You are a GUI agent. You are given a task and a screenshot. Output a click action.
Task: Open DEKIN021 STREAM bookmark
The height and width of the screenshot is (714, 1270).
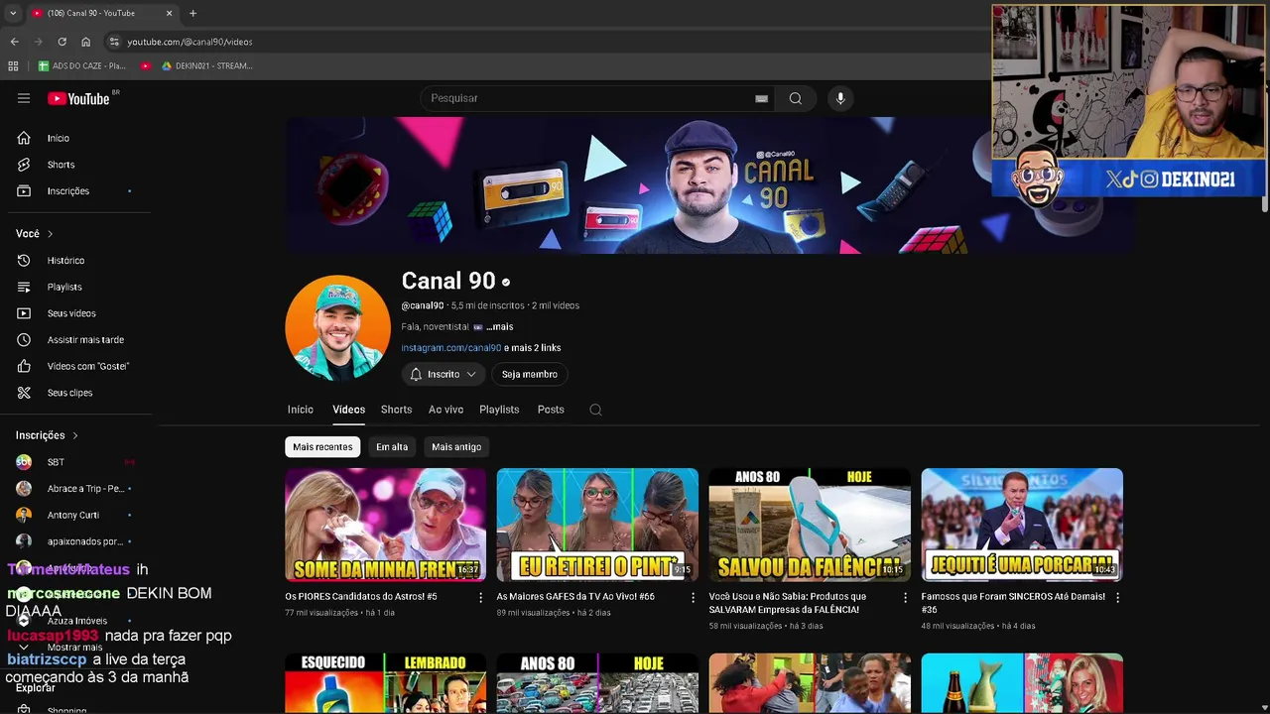tap(206, 65)
